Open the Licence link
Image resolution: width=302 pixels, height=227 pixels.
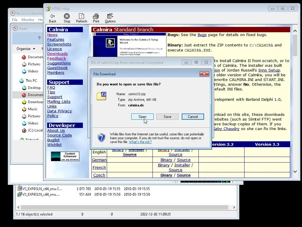(55, 49)
